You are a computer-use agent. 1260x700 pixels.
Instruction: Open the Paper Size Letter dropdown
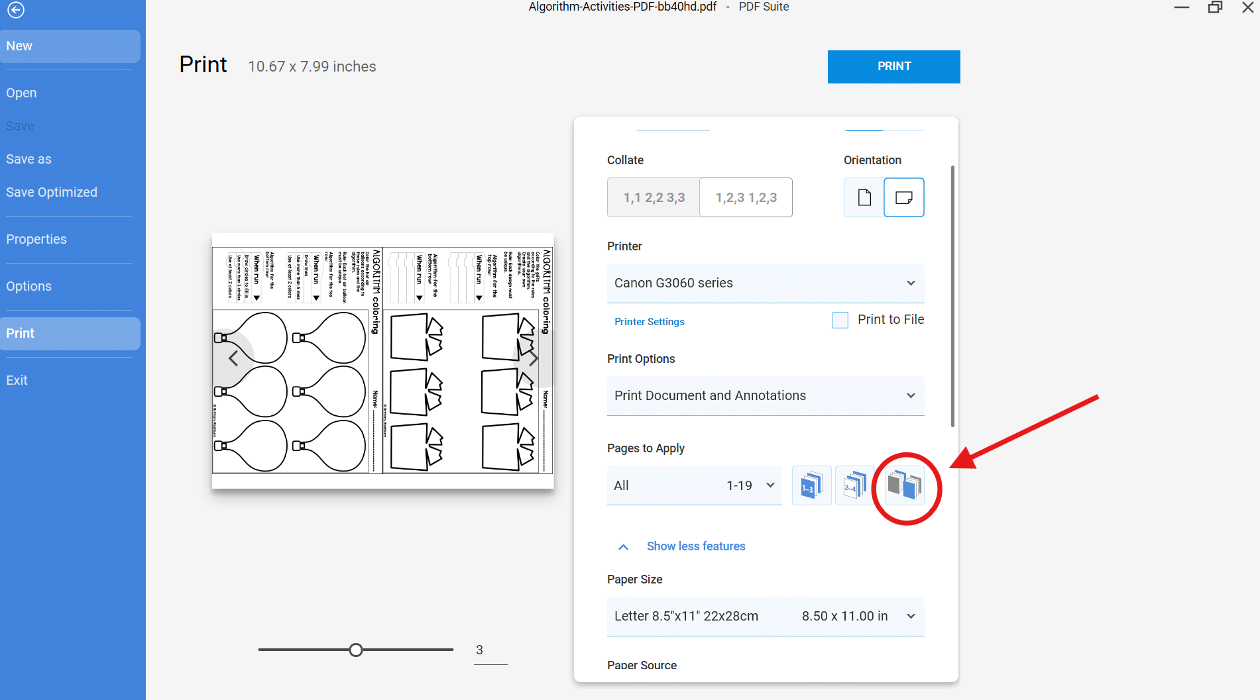coord(765,617)
